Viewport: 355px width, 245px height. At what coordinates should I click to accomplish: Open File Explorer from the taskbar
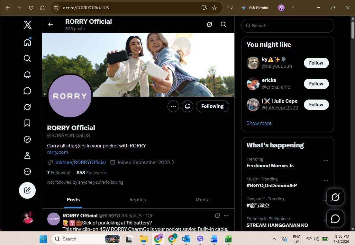click(x=143, y=239)
